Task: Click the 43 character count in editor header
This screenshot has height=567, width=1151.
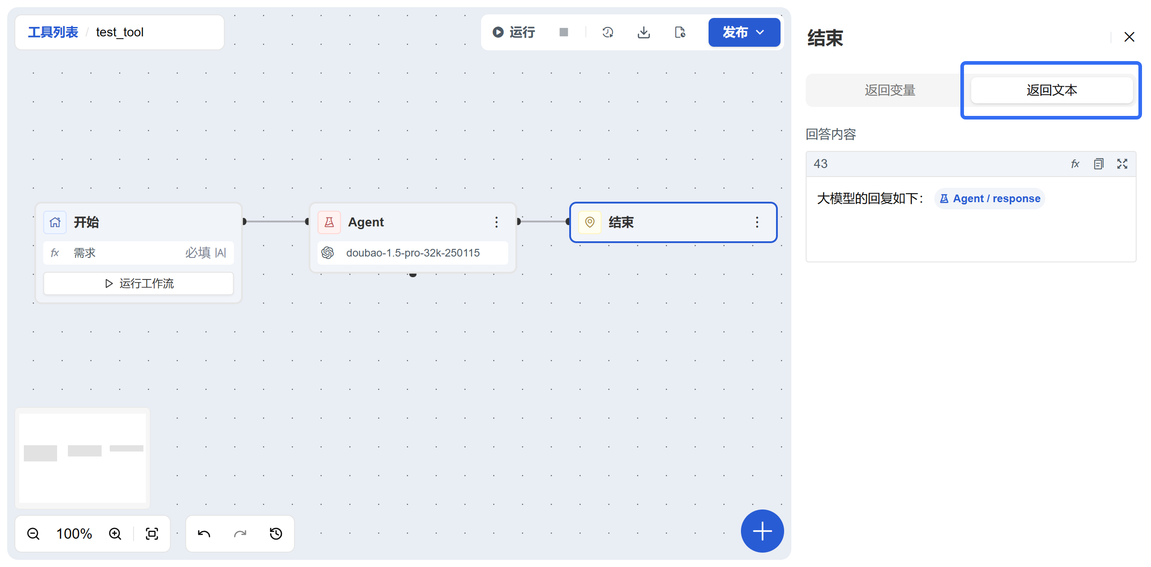Action: coord(821,164)
